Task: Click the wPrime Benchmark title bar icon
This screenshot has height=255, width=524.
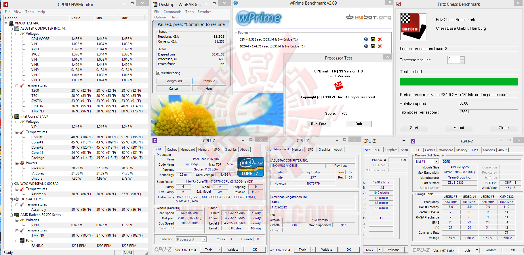Action: point(236,3)
